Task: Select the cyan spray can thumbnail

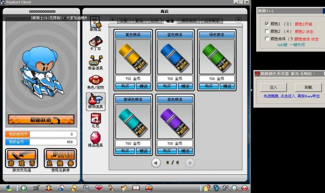Action: (133, 122)
